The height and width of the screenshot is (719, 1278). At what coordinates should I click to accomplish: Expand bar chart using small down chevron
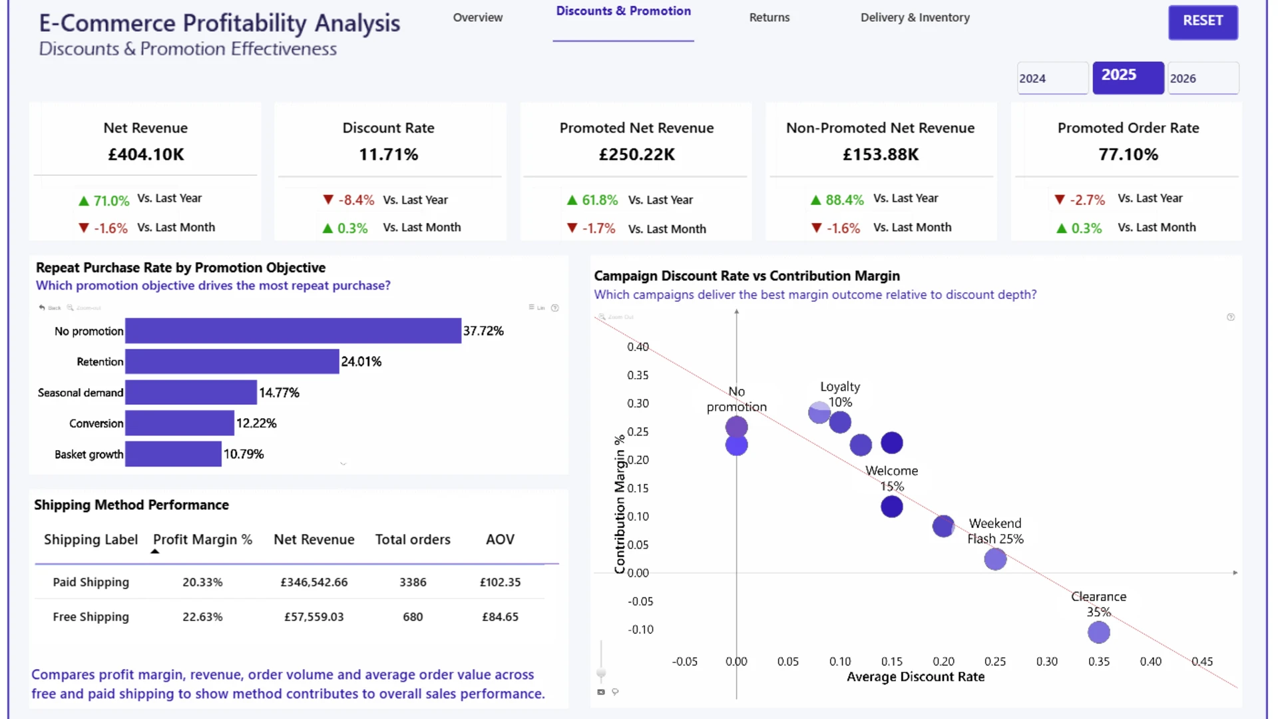pyautogui.click(x=343, y=463)
